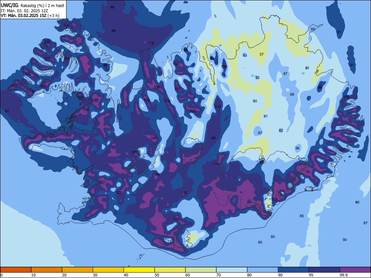Click the '89' humidity value in the northeast
The height and width of the screenshot is (278, 371).
pos(313,29)
